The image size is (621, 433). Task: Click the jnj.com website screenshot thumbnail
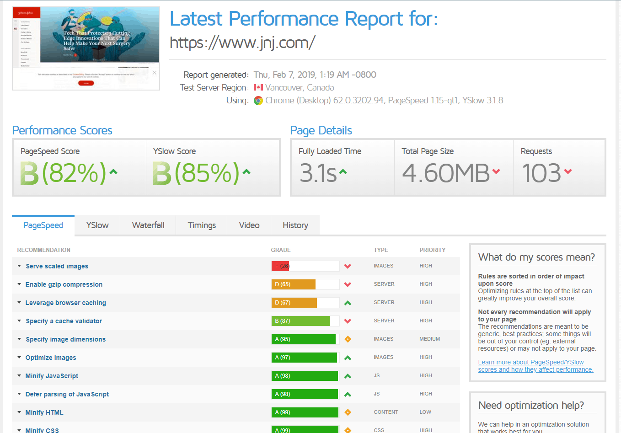86,48
